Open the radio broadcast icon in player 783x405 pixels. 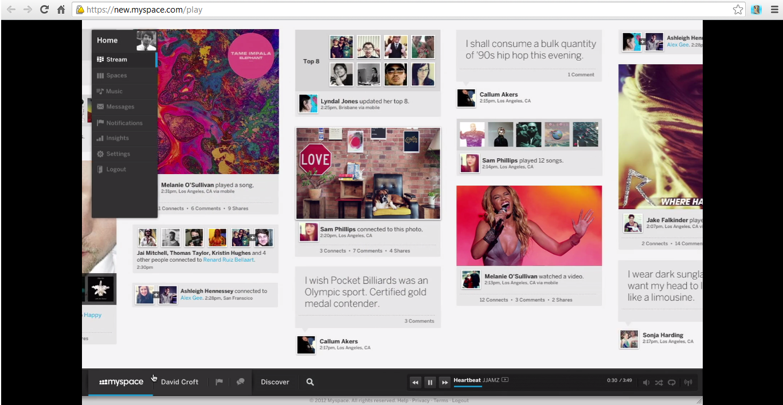click(x=688, y=383)
